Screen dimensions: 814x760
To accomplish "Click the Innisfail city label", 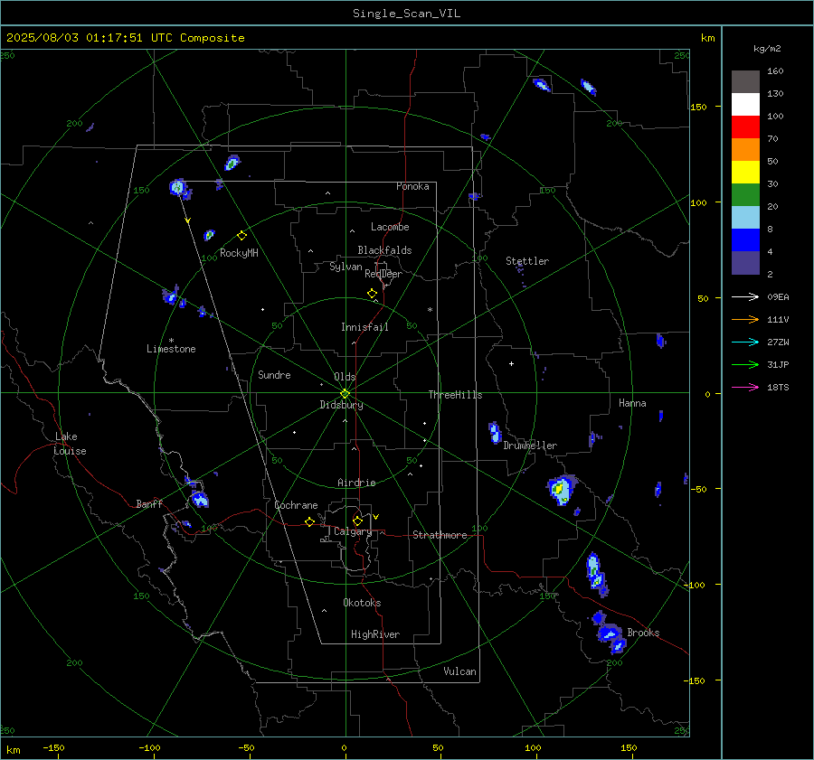I will (x=364, y=327).
